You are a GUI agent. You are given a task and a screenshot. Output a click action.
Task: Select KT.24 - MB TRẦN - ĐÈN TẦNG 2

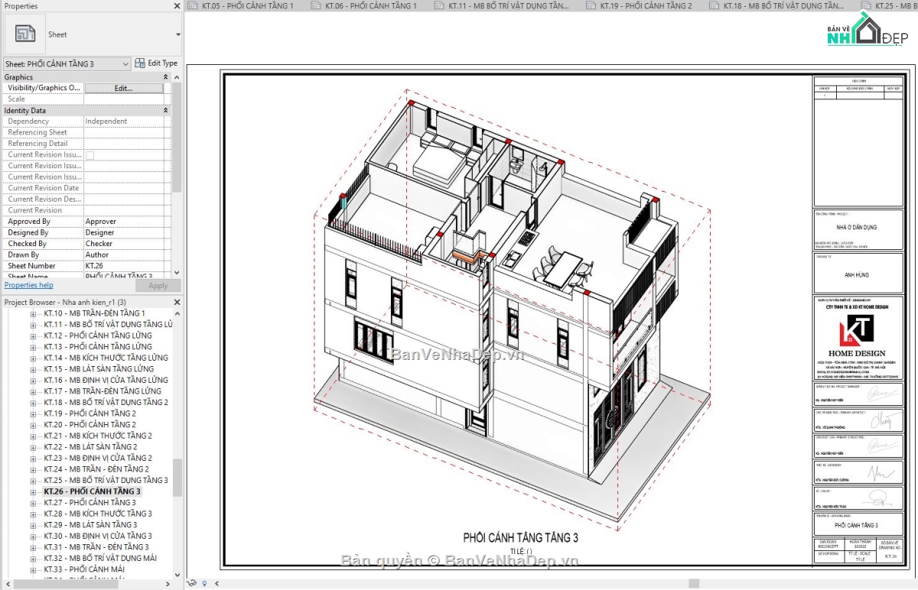[96, 469]
